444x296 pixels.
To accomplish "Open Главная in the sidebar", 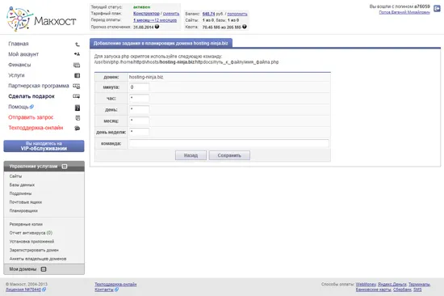I will click(x=19, y=44).
